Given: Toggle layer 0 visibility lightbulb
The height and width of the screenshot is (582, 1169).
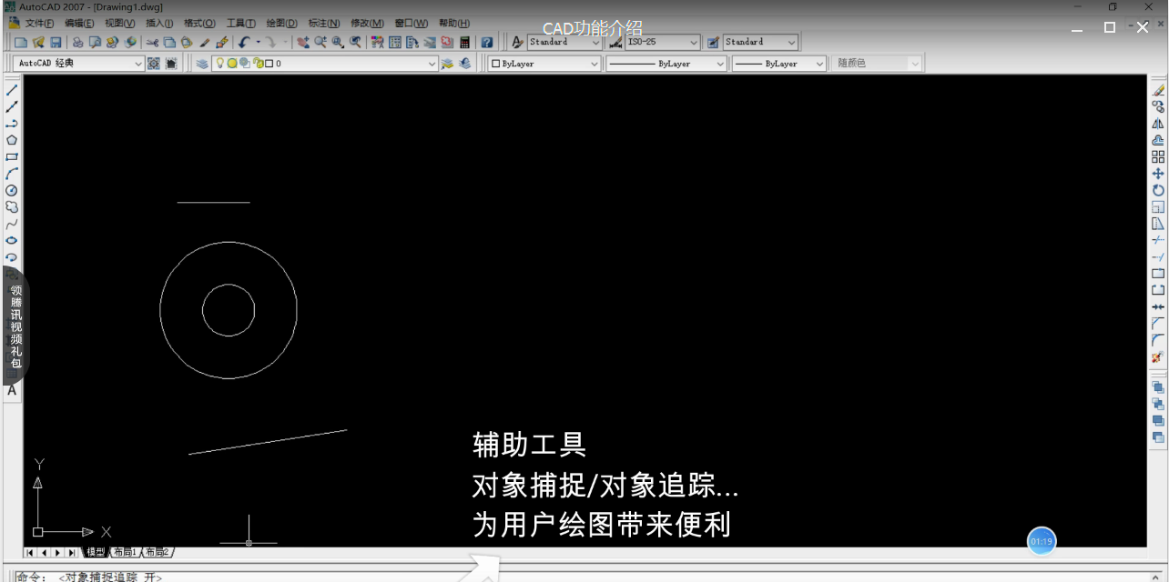Looking at the screenshot, I should [x=219, y=63].
